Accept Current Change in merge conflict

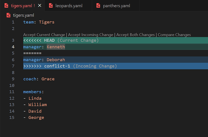click(x=44, y=35)
